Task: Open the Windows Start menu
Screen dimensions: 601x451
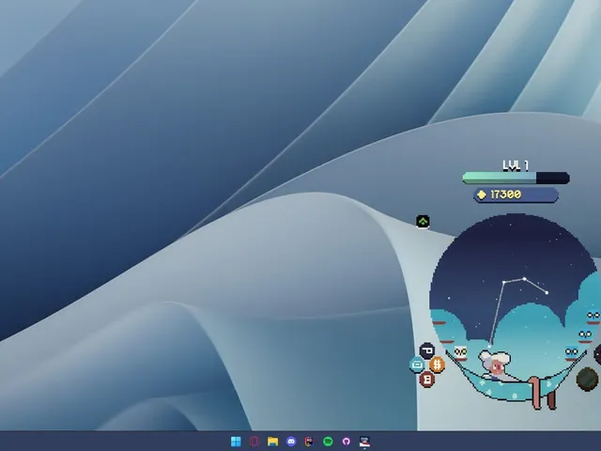Action: point(236,442)
